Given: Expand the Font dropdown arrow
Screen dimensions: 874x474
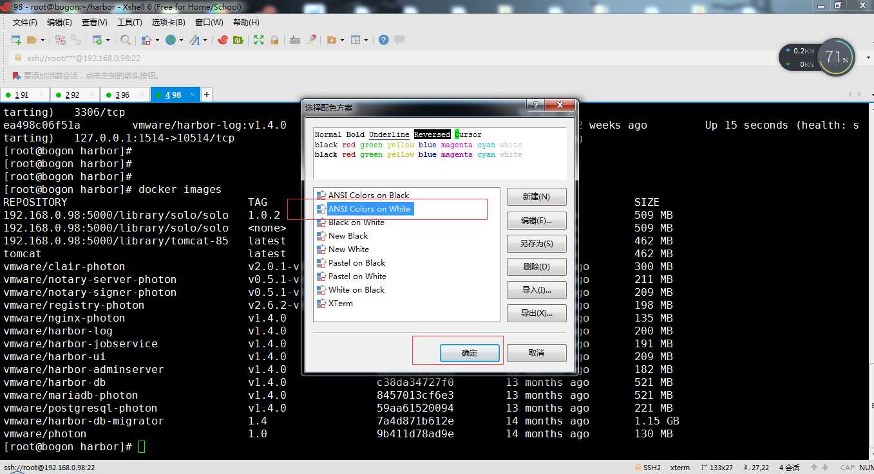Looking at the screenshot, I should coord(205,40).
